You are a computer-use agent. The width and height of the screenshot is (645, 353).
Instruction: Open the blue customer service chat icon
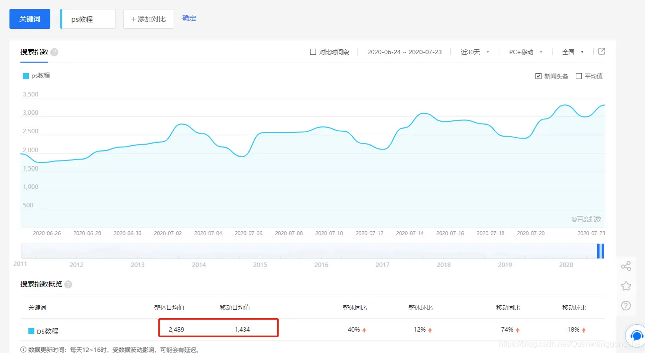[636, 335]
